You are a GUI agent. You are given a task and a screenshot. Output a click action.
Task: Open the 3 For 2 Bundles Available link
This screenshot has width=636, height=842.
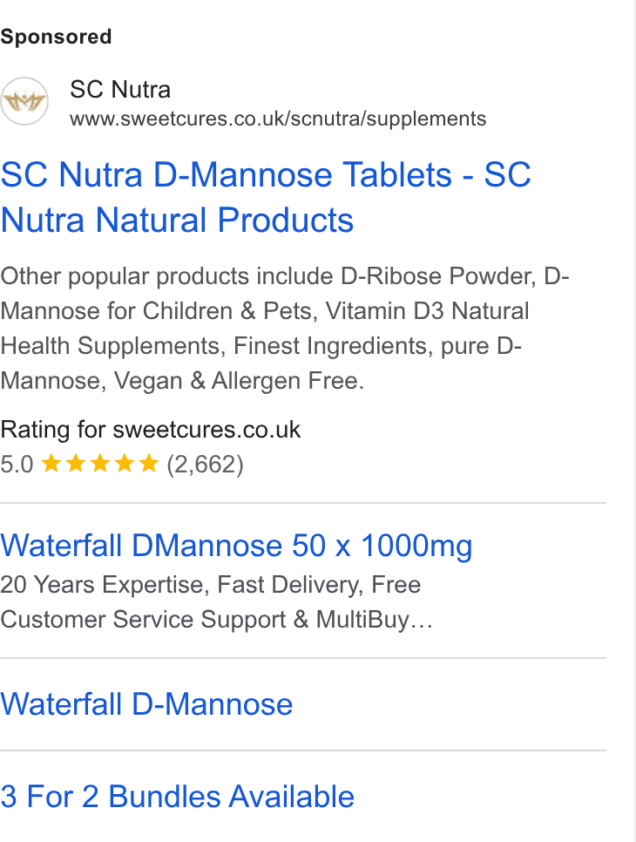click(x=177, y=797)
